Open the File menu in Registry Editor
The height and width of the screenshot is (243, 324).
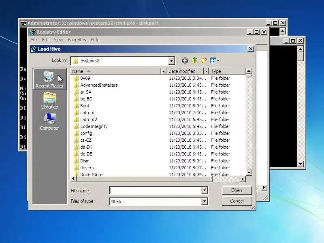point(34,40)
